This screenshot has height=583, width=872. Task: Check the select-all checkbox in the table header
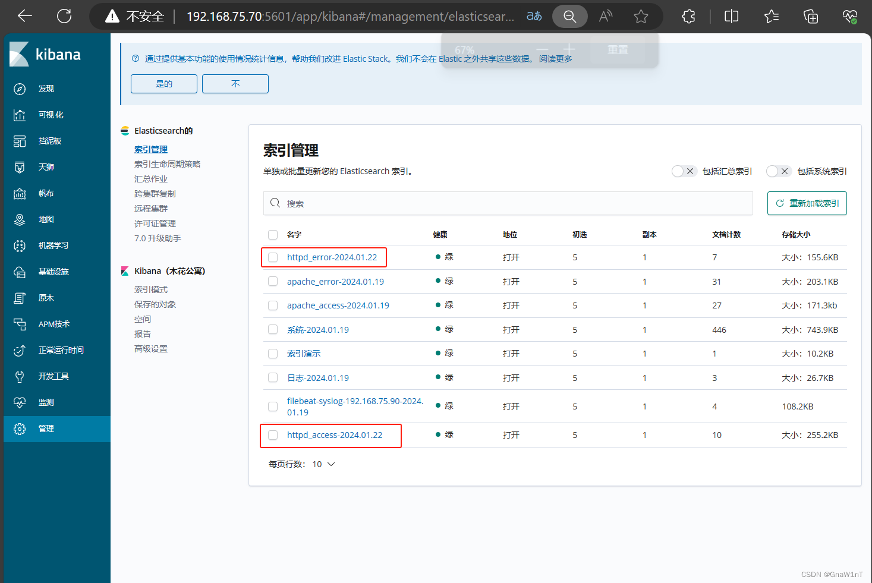click(273, 235)
